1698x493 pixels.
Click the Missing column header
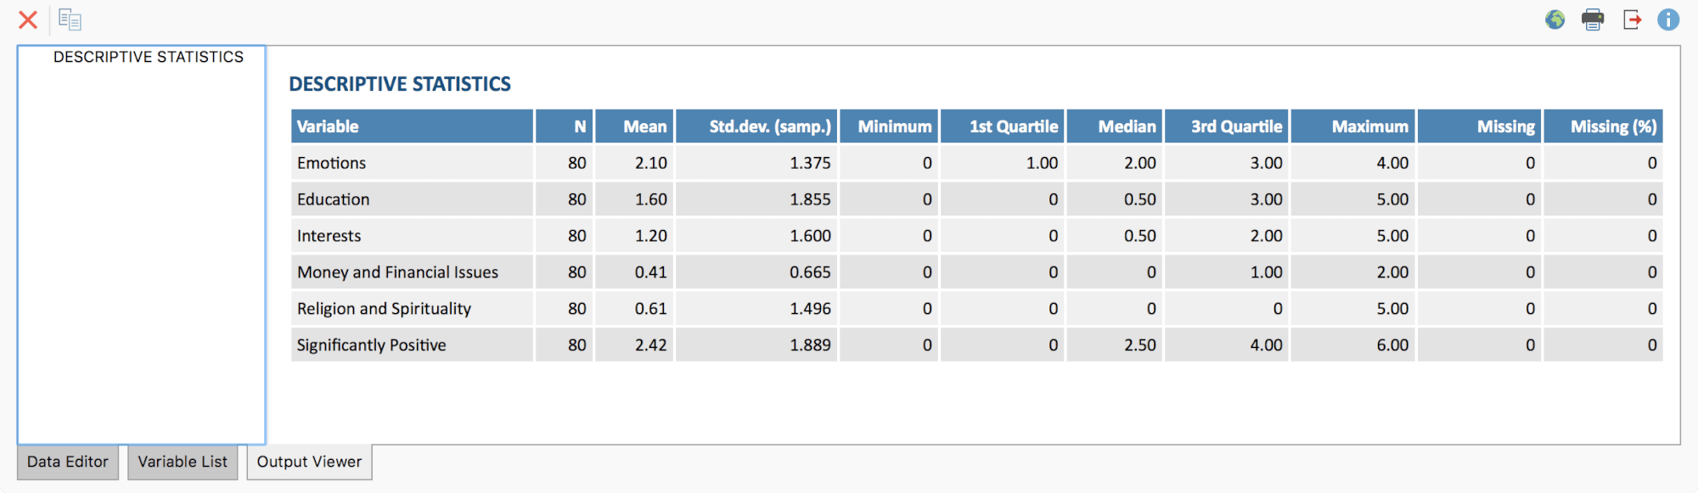tap(1480, 126)
